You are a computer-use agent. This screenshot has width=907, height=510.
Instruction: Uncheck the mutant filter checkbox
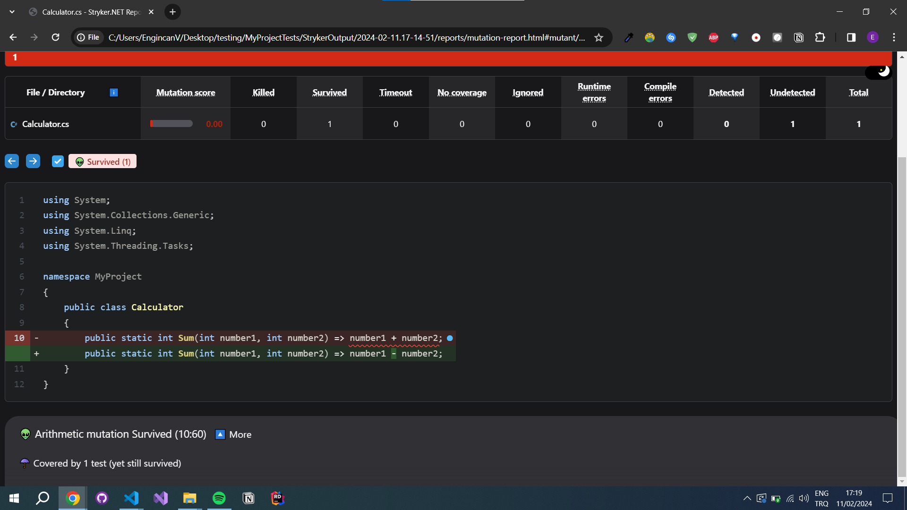[58, 161]
